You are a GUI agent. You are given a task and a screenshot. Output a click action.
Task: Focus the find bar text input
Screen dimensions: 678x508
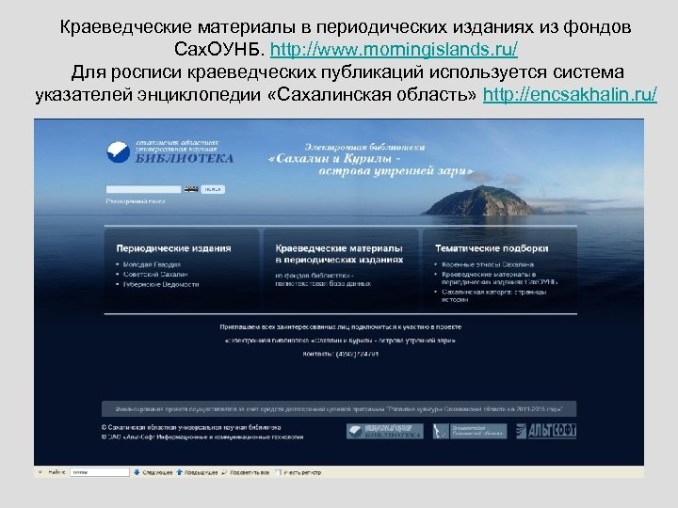click(100, 472)
